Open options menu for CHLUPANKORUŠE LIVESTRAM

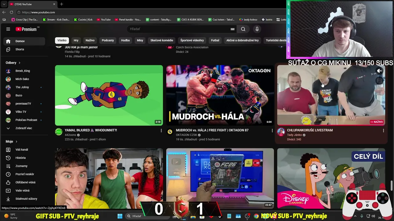383,131
